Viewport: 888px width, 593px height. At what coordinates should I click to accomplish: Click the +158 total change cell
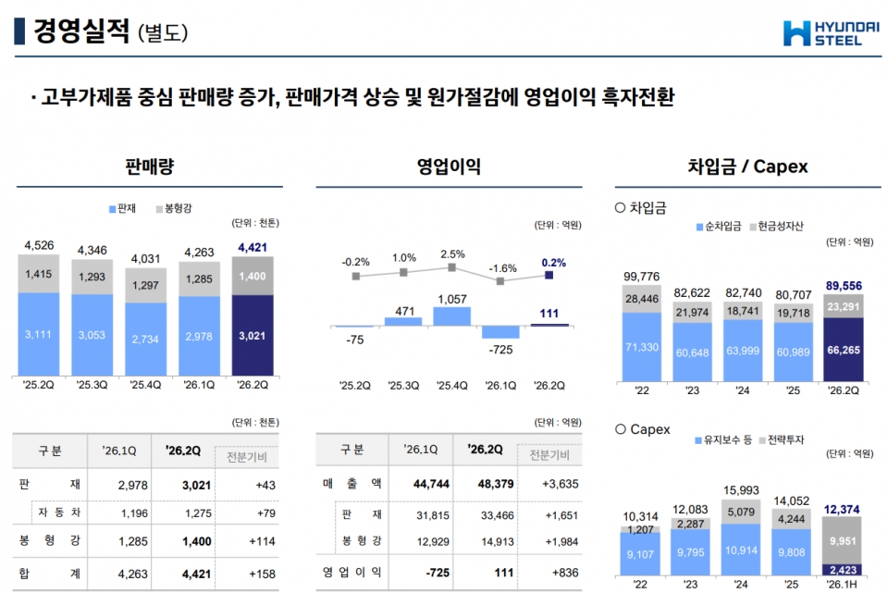pos(262,574)
